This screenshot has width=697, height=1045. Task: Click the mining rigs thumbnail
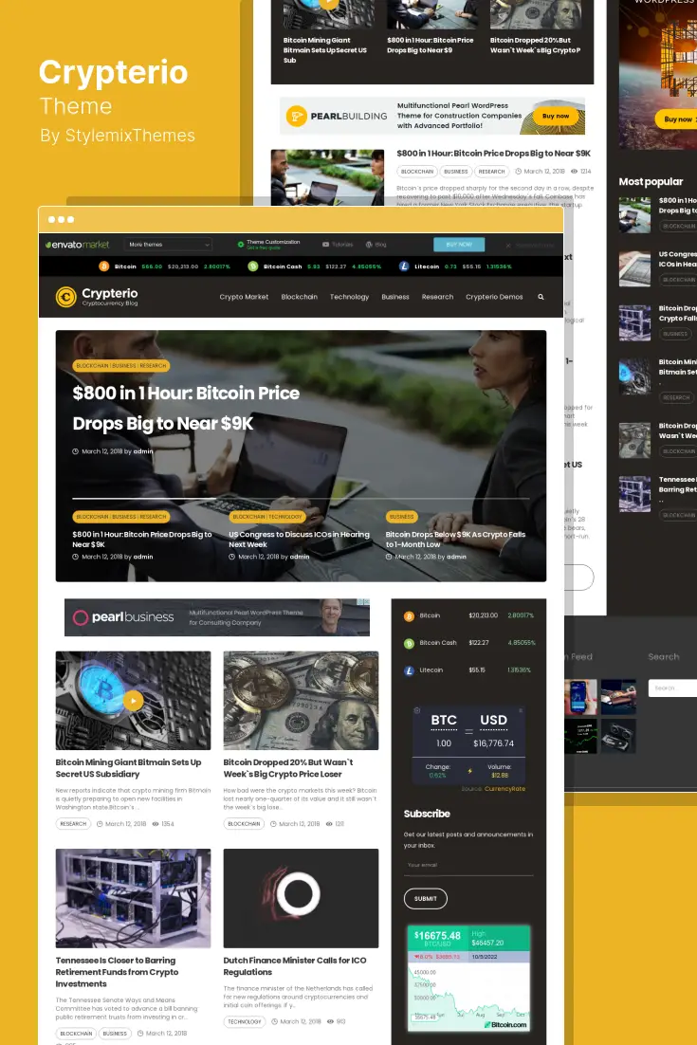point(134,898)
